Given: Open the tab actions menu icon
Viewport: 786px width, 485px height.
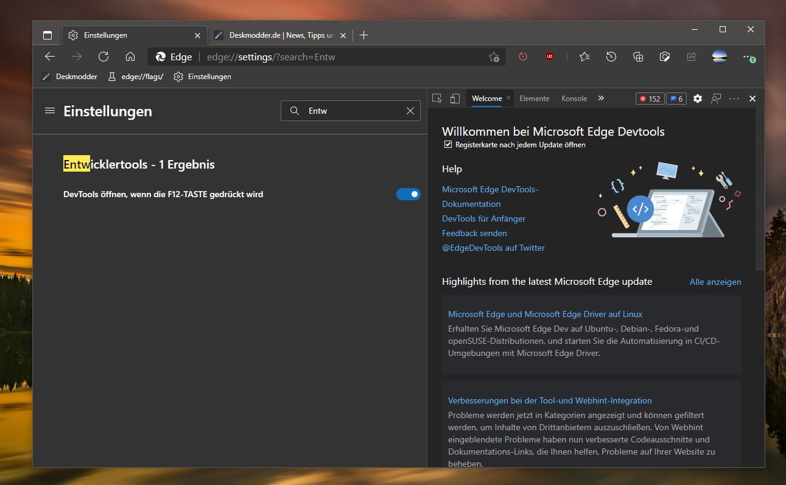Looking at the screenshot, I should (x=47, y=35).
